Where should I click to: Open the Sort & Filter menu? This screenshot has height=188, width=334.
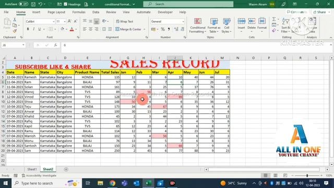click(x=285, y=26)
